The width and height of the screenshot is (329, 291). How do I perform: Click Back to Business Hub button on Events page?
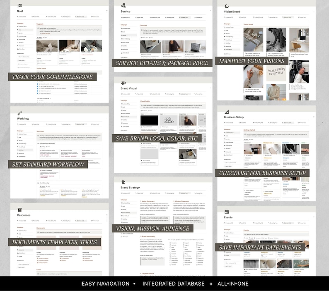[x=230, y=263]
